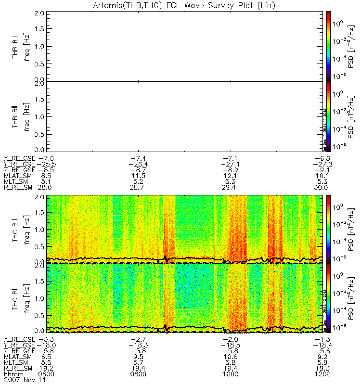Click the '0800' time label
This screenshot has height=385, width=361.
point(138,374)
